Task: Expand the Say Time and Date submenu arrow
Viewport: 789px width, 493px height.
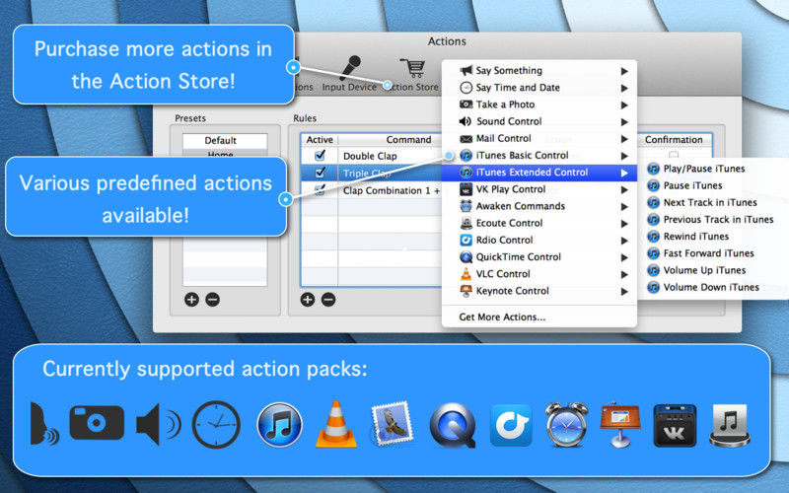Action: point(624,88)
